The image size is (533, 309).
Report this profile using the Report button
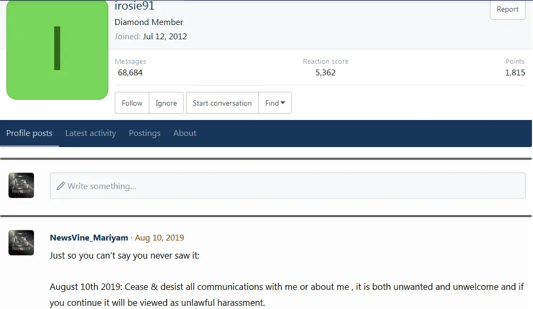click(x=507, y=10)
